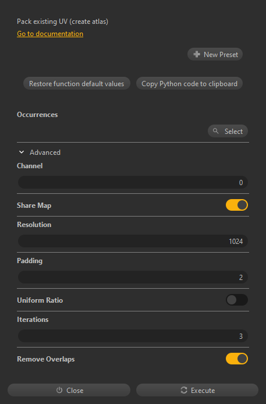Turn off the Remove Overlaps toggle
266x404 pixels.
click(237, 359)
